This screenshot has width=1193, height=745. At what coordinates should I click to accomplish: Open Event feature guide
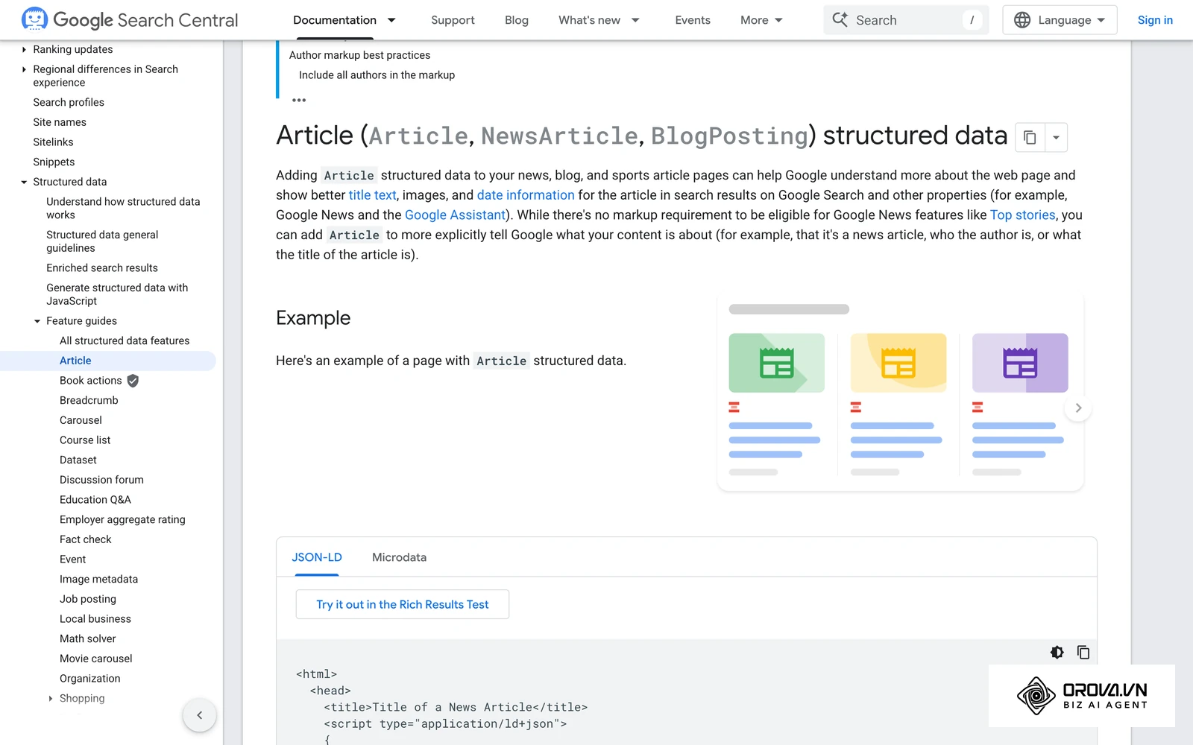point(72,559)
